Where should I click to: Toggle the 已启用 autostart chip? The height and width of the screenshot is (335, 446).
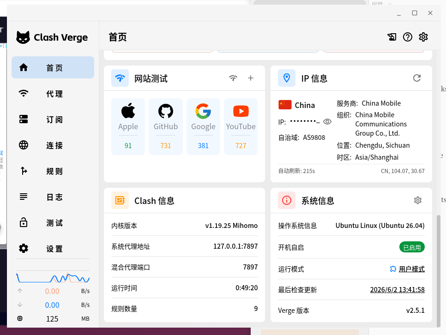[x=412, y=247]
